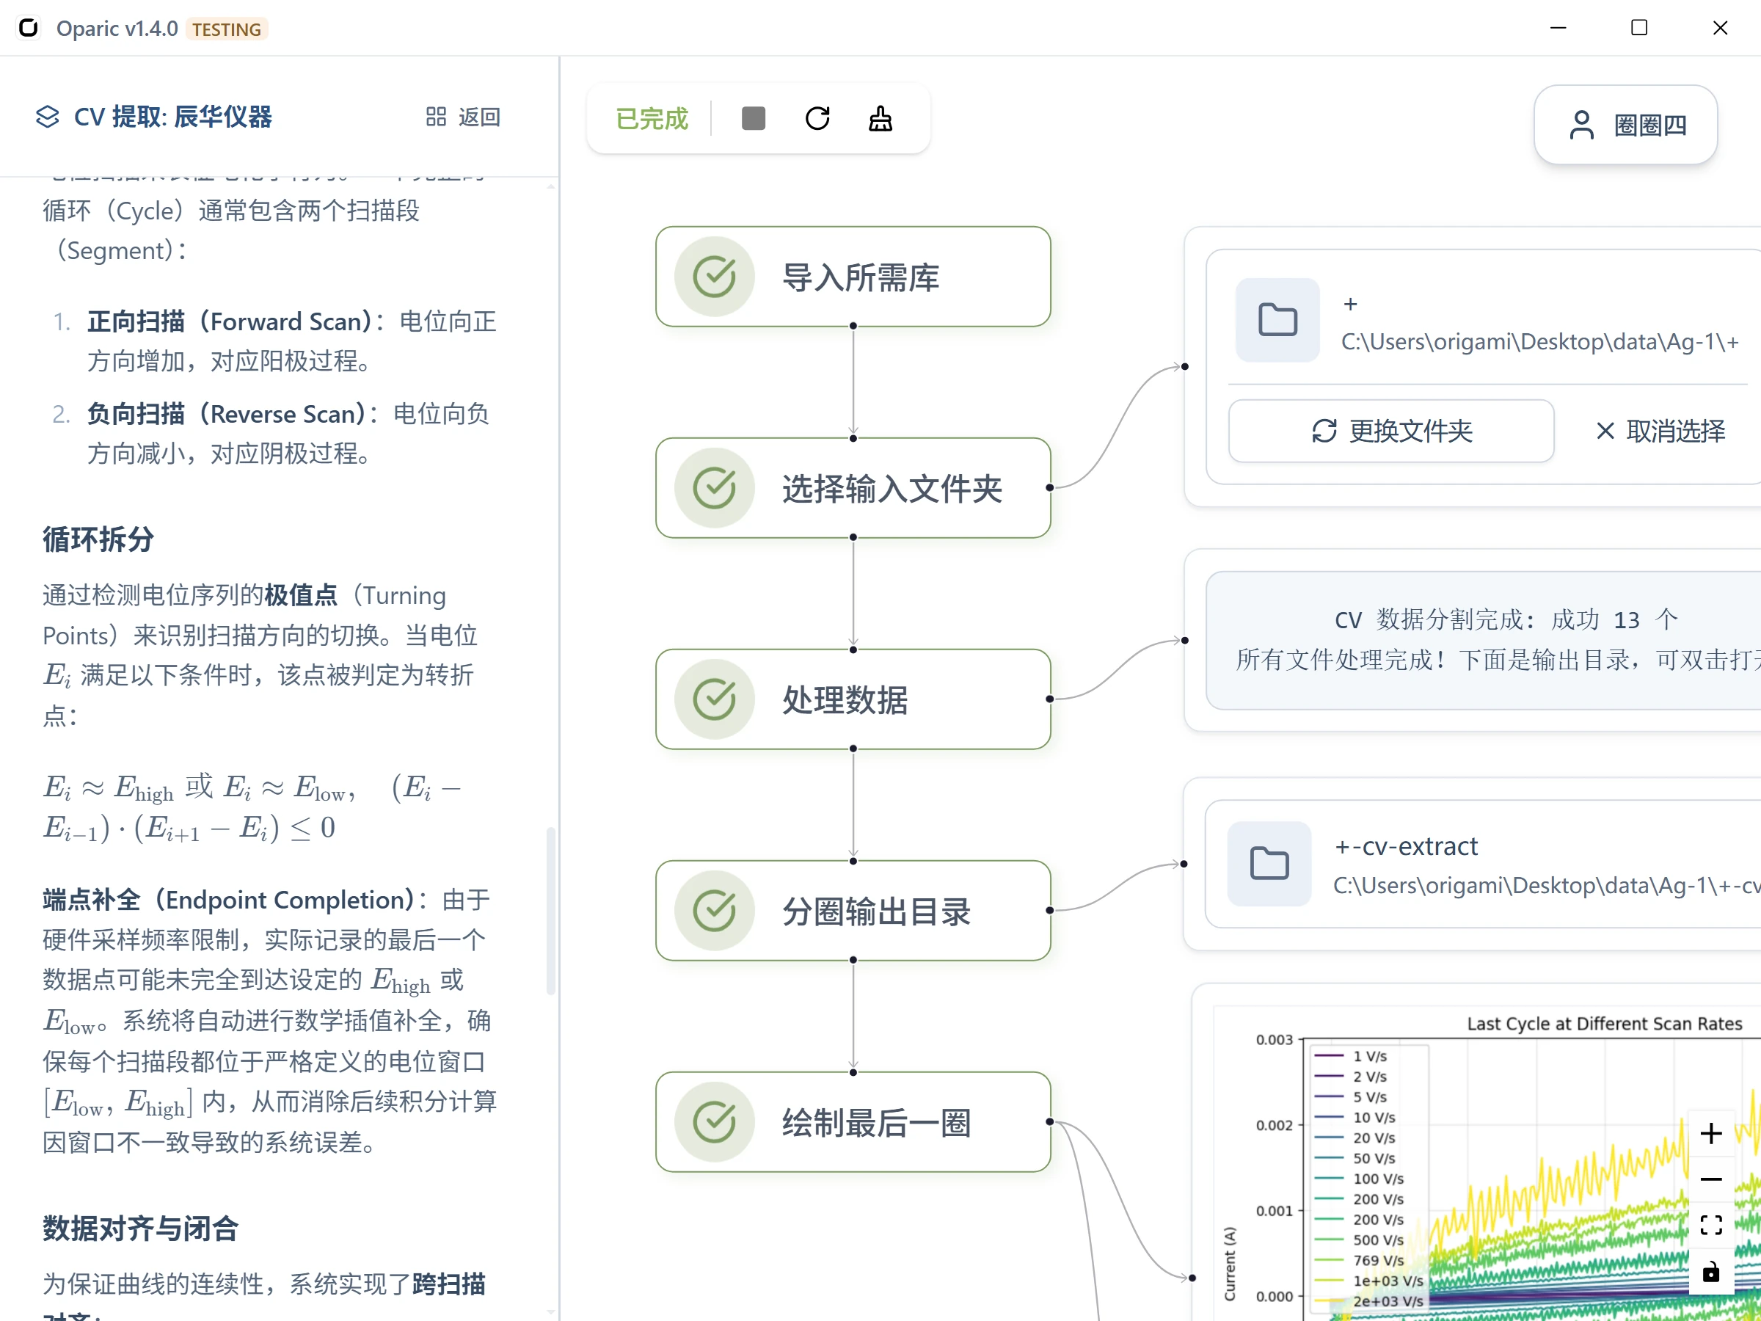Select the 选择输入文件夹 node
This screenshot has height=1321, width=1761.
[853, 488]
